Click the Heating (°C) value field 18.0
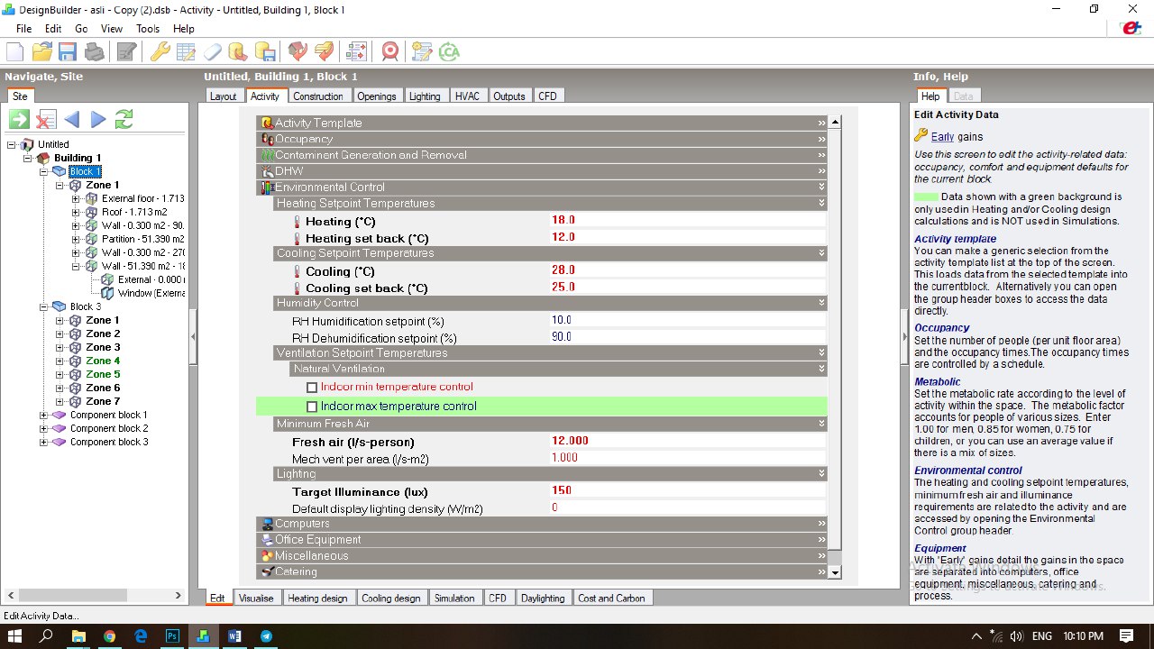The height and width of the screenshot is (649, 1154). click(x=688, y=220)
